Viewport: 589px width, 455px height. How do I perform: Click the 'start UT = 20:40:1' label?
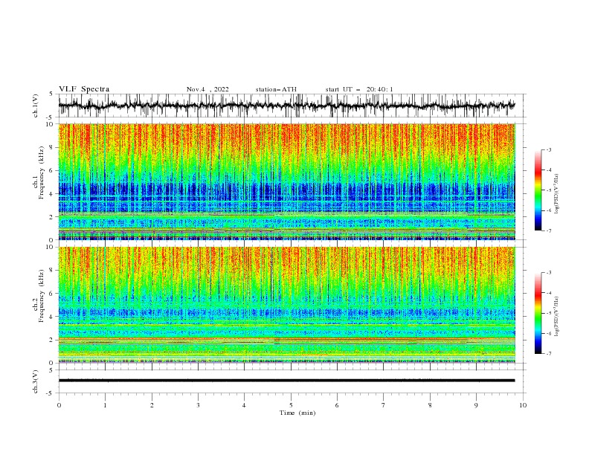pyautogui.click(x=359, y=89)
